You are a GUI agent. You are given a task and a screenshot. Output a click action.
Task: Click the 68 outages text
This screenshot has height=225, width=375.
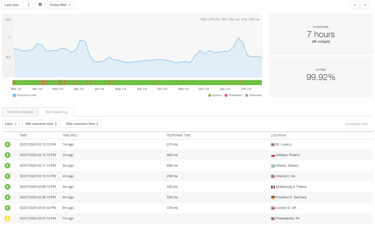(x=321, y=42)
